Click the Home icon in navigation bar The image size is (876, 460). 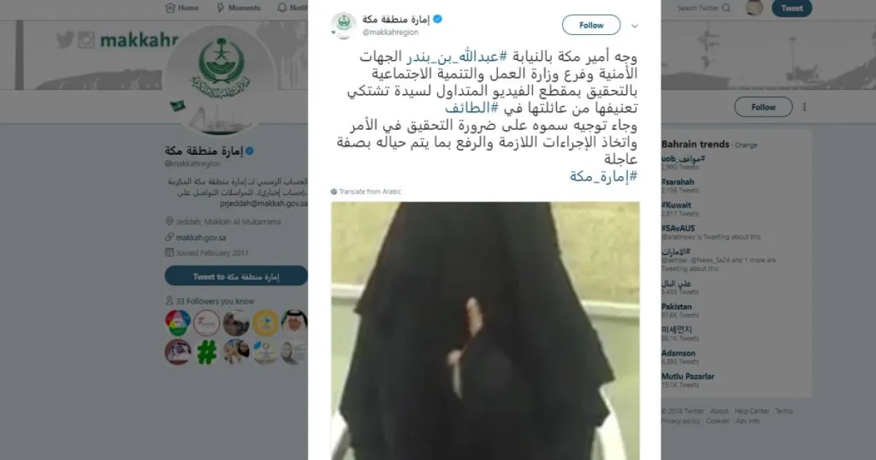coord(171,8)
